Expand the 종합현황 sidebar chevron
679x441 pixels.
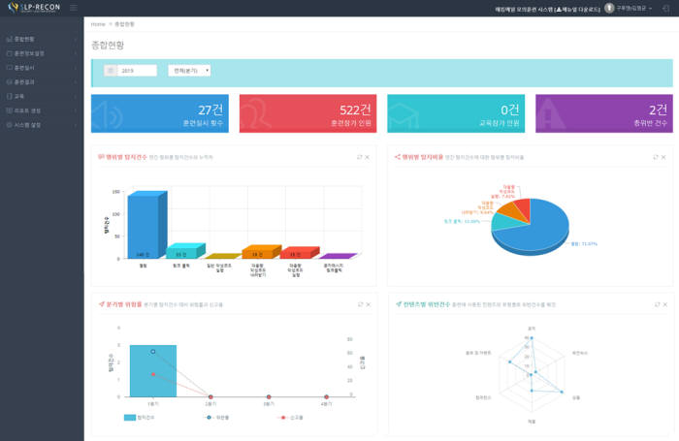76,39
